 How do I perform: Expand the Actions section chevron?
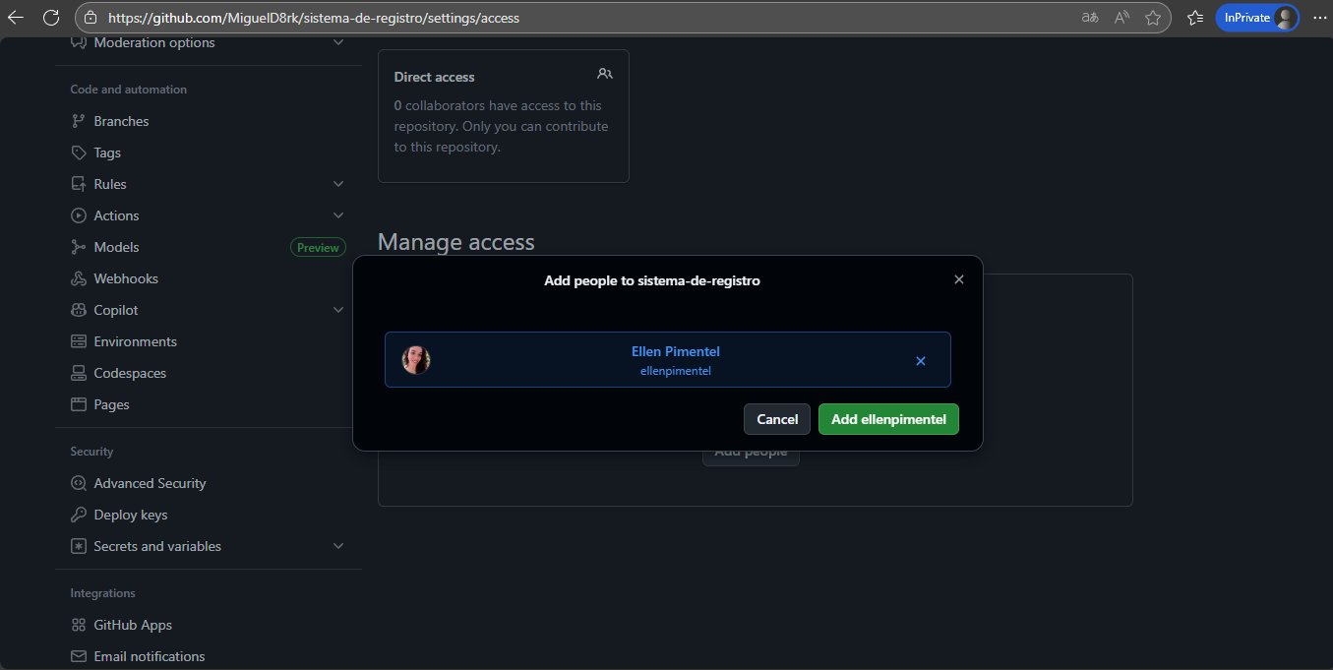(x=338, y=215)
